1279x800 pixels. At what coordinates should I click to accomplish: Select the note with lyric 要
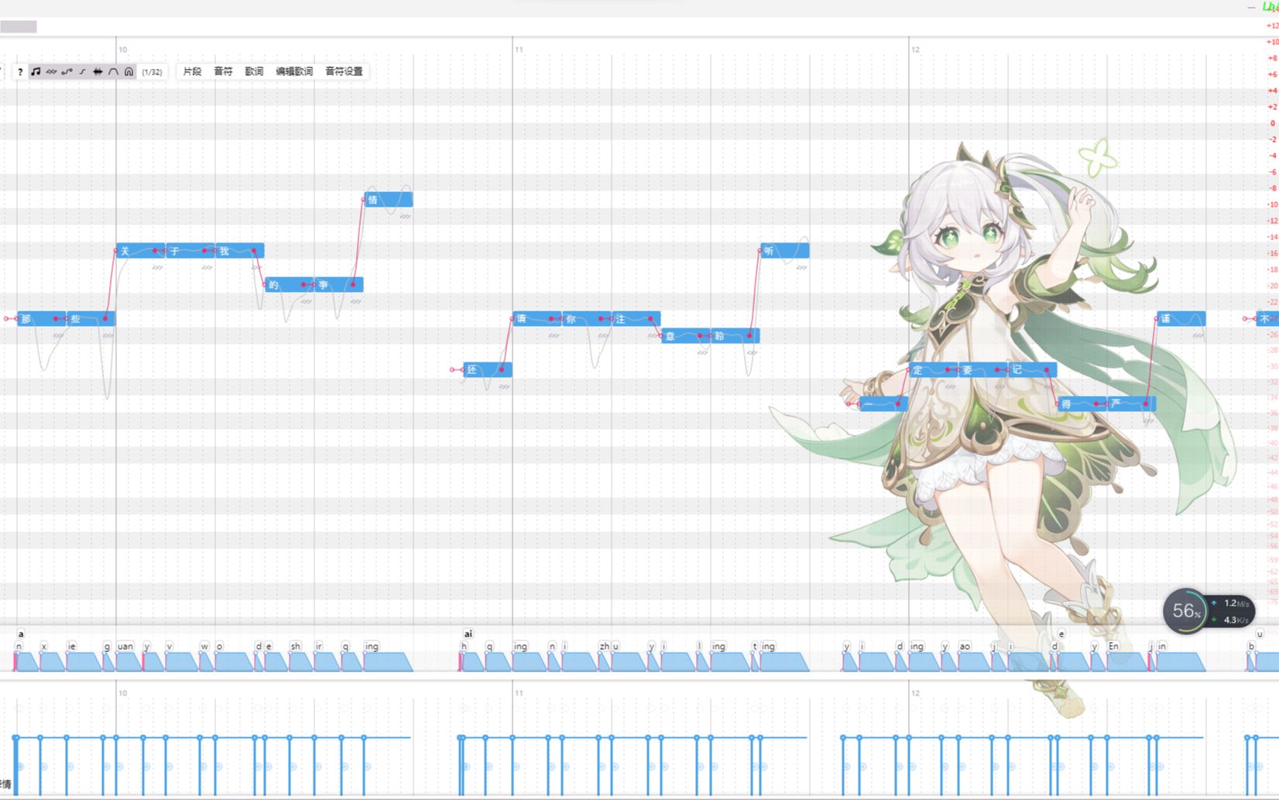[x=983, y=369]
